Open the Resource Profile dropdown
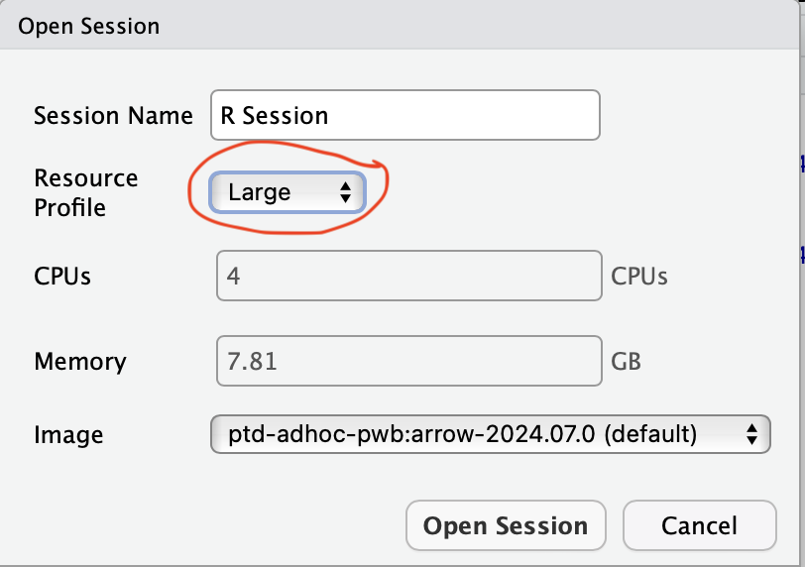The height and width of the screenshot is (567, 805). click(287, 192)
